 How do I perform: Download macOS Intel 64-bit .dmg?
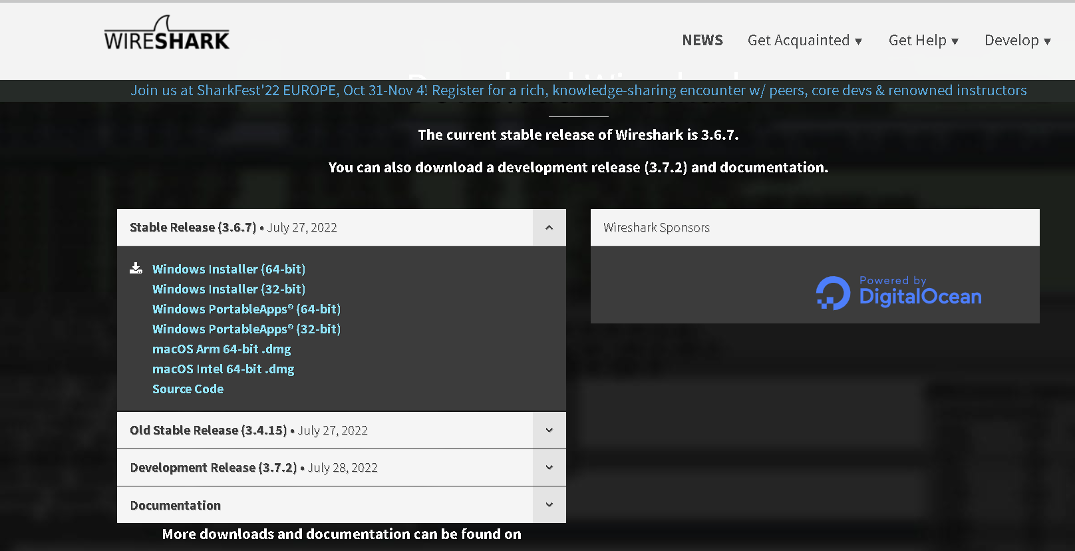223,369
